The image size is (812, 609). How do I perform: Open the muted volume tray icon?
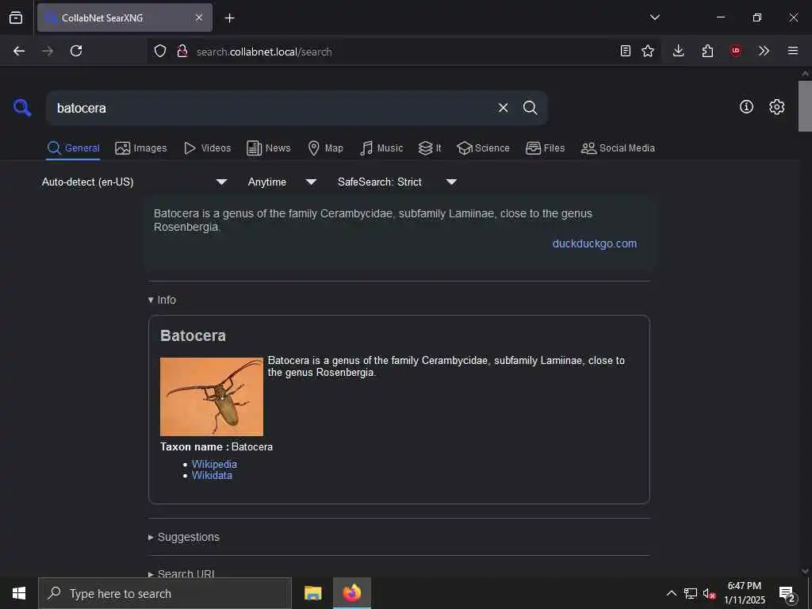click(x=709, y=593)
